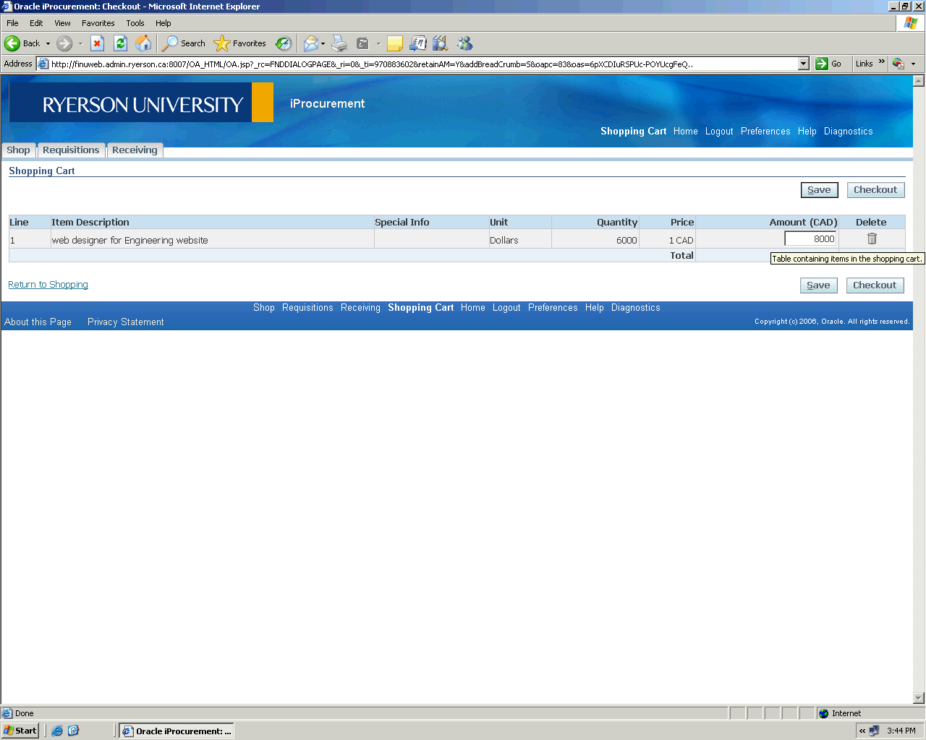Expand the Mail button dropdown arrow

(x=323, y=43)
